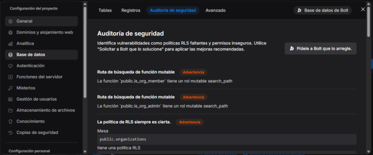Open Gestión de usuarios

click(x=42, y=99)
